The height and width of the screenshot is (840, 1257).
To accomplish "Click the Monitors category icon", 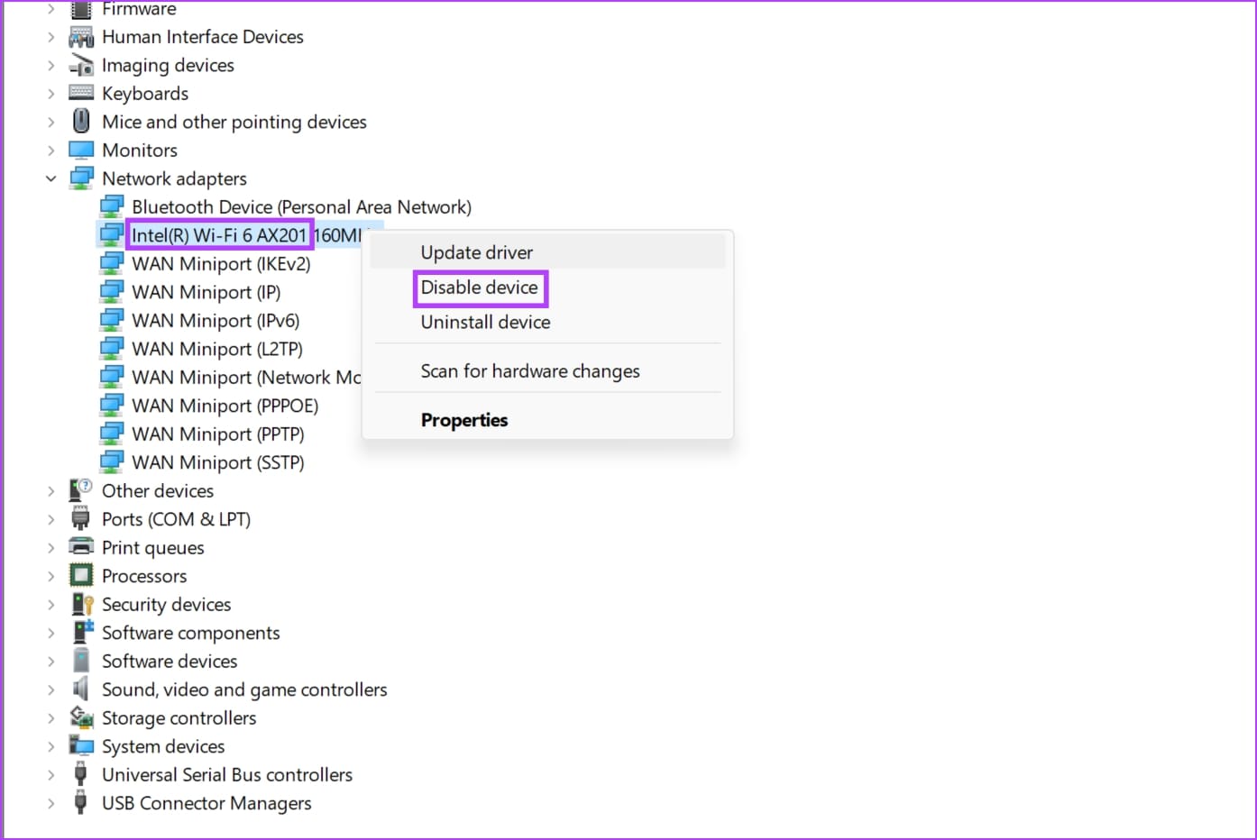I will coord(81,151).
